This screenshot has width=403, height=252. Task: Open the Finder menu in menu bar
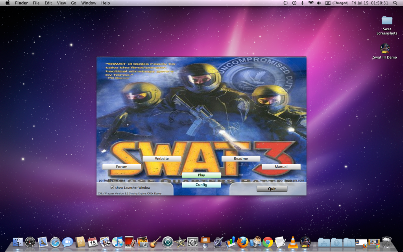click(x=21, y=3)
